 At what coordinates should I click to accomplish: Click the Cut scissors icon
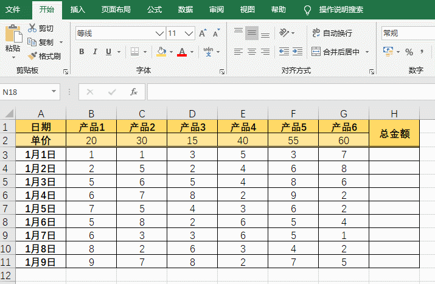click(x=32, y=28)
